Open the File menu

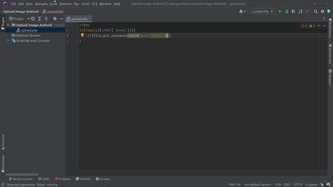(14, 4)
